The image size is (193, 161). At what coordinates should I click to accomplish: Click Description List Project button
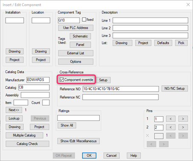coord(143,43)
